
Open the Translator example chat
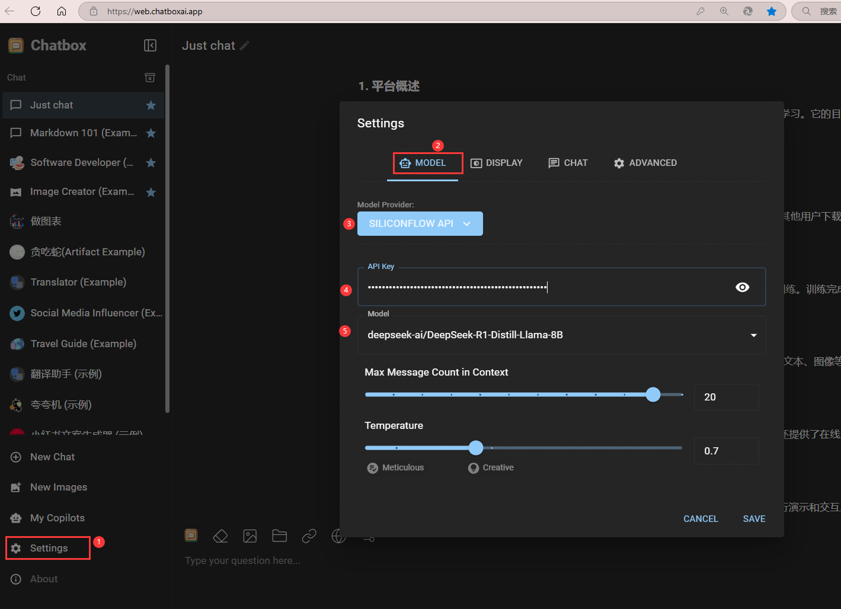[x=83, y=282]
